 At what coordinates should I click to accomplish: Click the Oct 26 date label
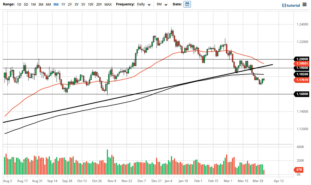point(97,181)
